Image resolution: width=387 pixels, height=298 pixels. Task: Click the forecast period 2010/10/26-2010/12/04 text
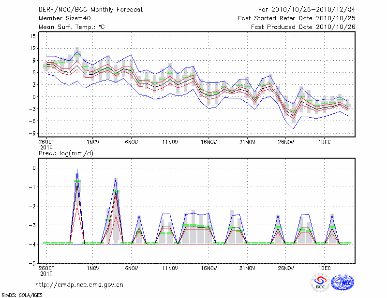tap(307, 9)
